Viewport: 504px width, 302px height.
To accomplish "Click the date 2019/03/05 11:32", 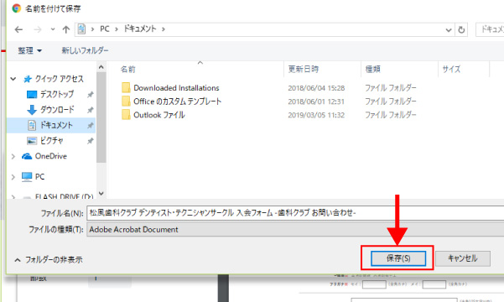I will 316,115.
